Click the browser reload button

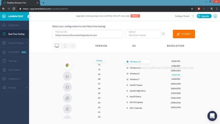click(x=14, y=9)
